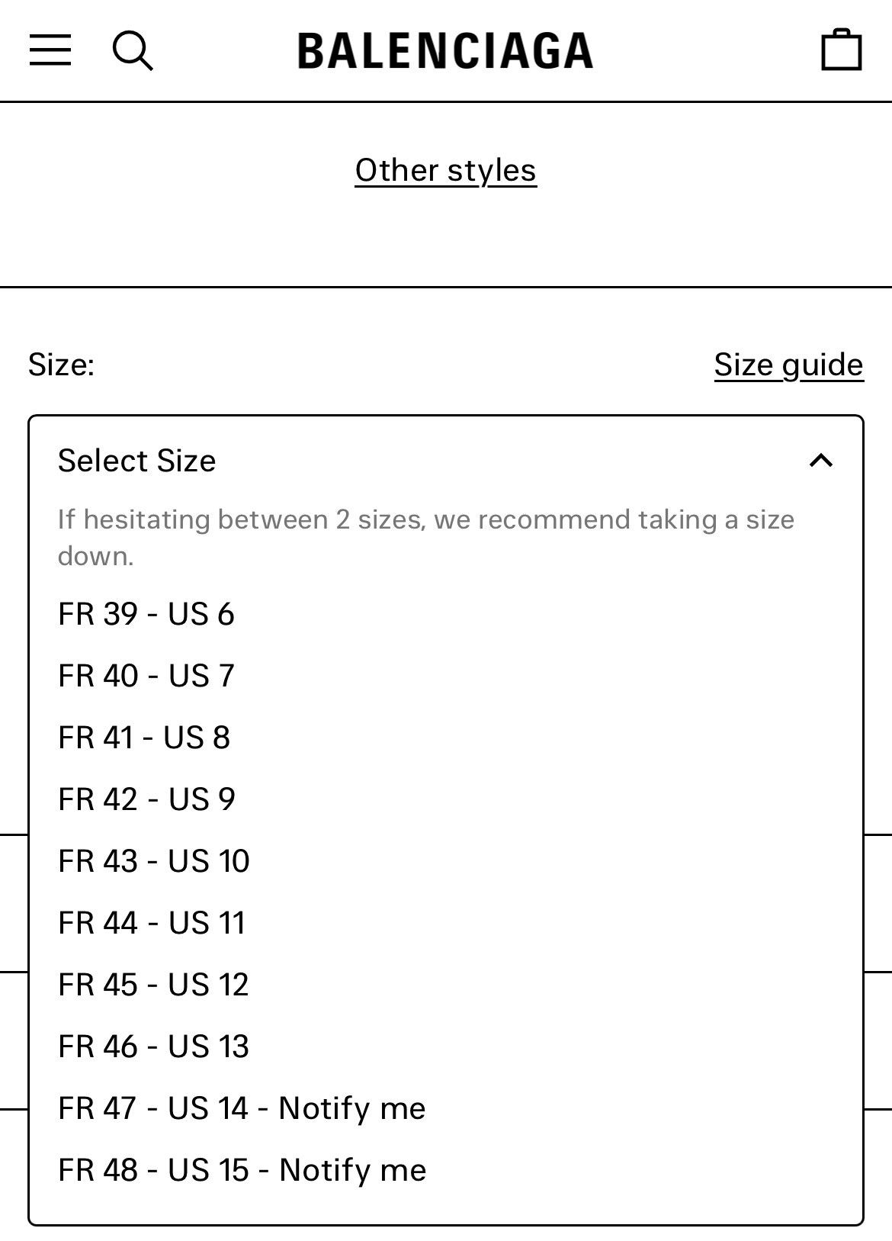This screenshot has width=892, height=1241.
Task: Choose size FR 40 - US 7
Action: click(446, 676)
